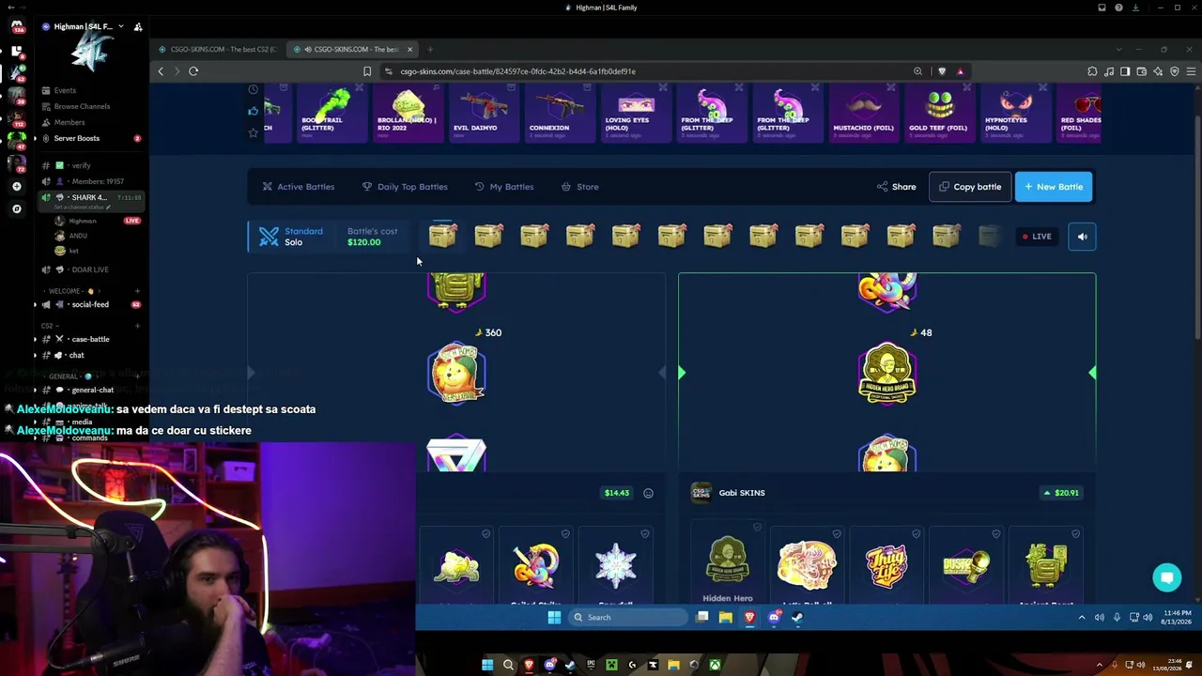Screen dimensions: 1202x676
Task: Open Steam from the captured taskbar
Action: coord(797,617)
